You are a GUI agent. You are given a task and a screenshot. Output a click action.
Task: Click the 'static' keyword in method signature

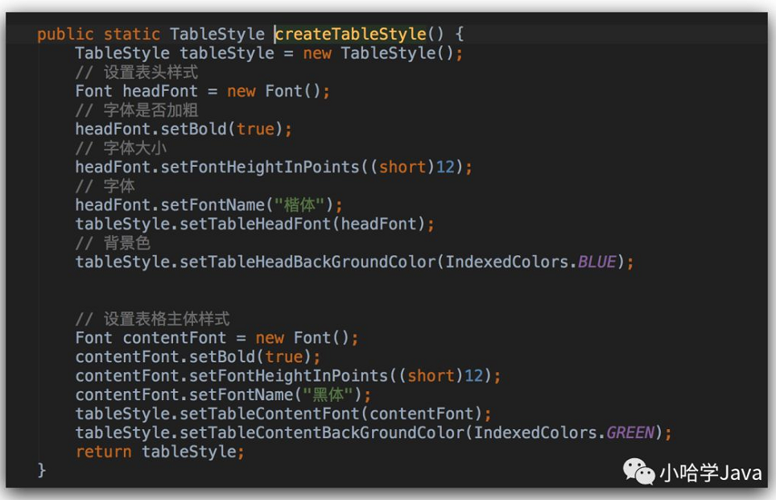click(132, 34)
